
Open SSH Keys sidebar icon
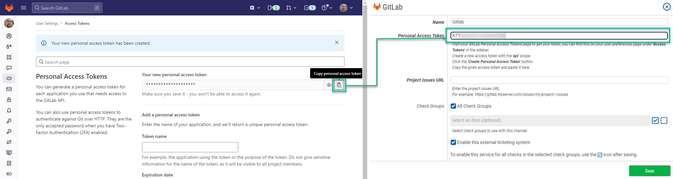coord(9,121)
